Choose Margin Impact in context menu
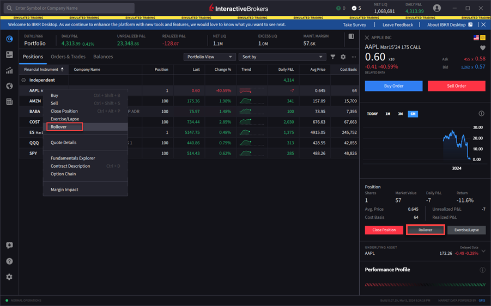 click(x=85, y=189)
